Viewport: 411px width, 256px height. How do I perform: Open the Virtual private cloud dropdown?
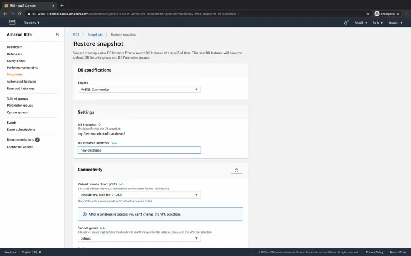[x=139, y=195]
